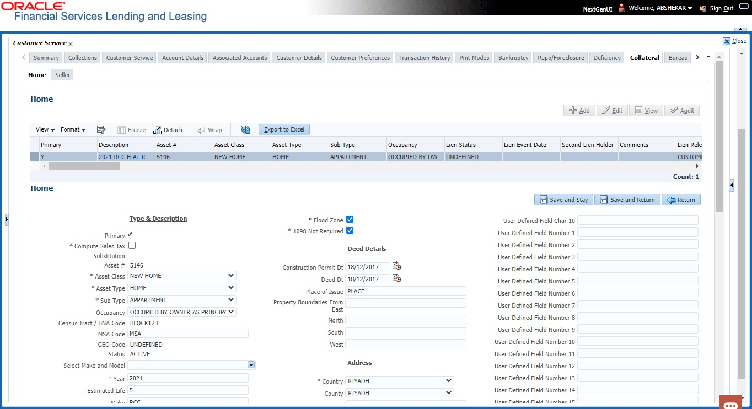The image size is (752, 409).
Task: Click the North boundary input field
Action: [406, 320]
